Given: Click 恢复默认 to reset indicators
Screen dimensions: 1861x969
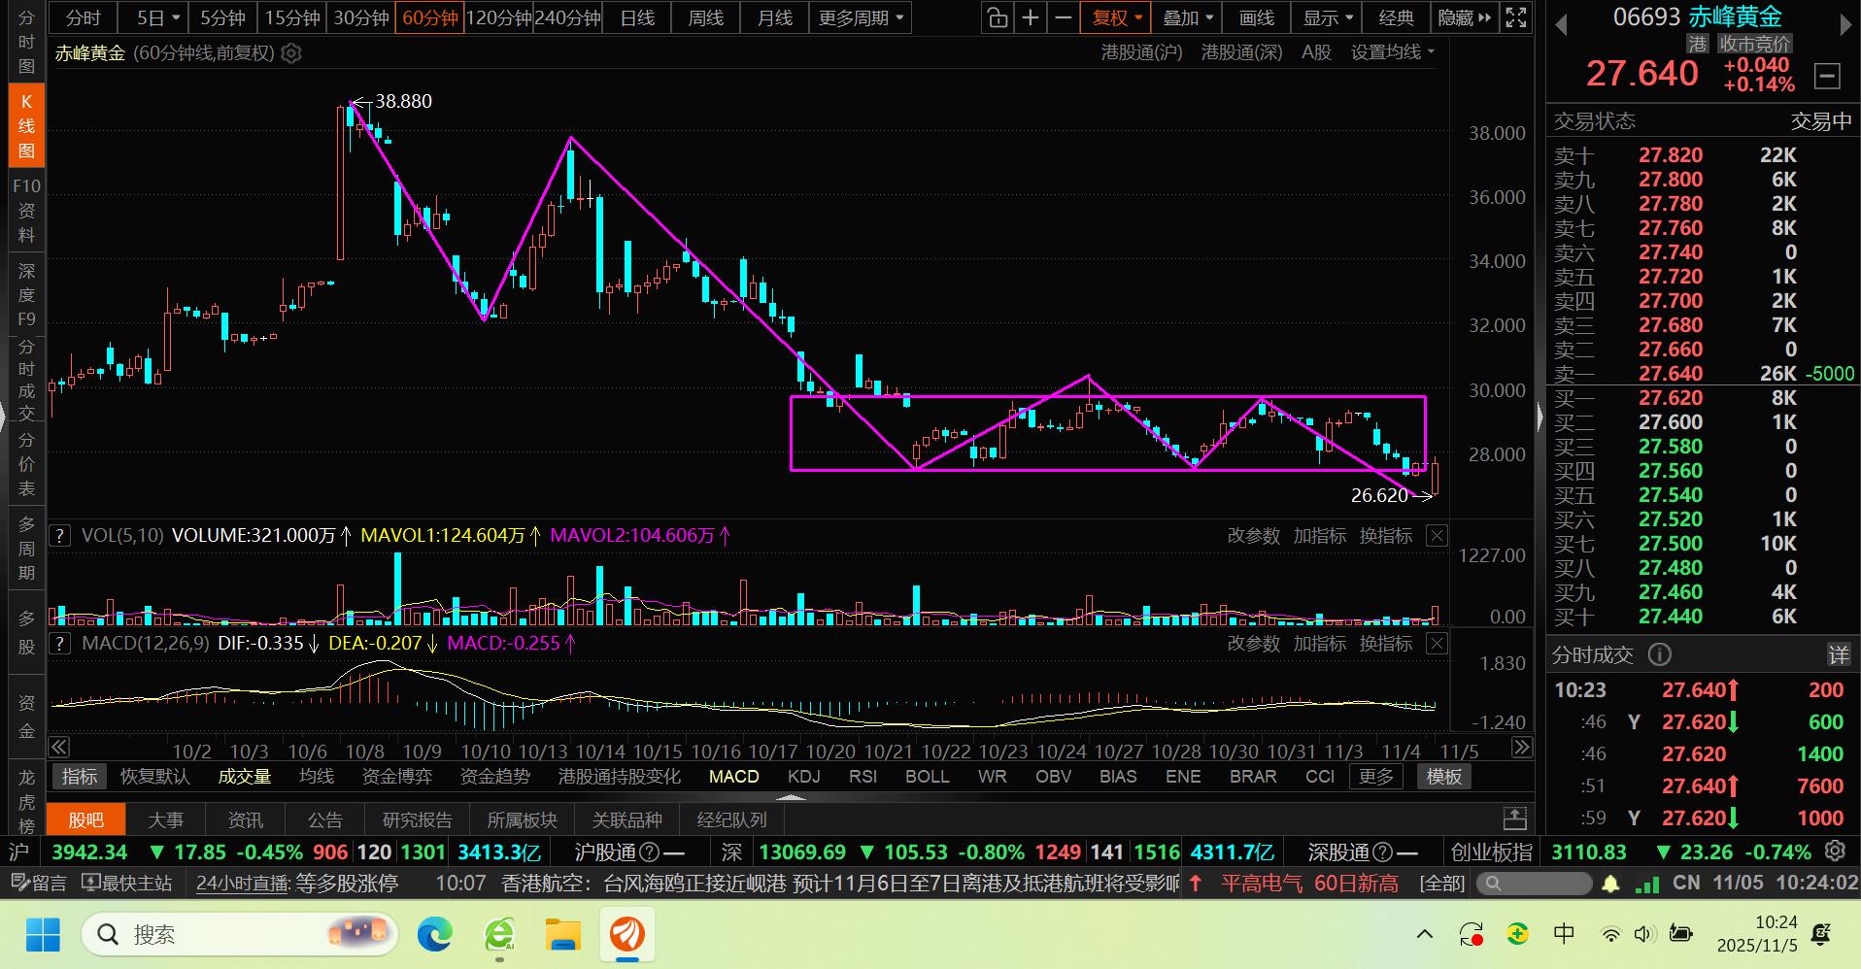Looking at the screenshot, I should click(155, 777).
